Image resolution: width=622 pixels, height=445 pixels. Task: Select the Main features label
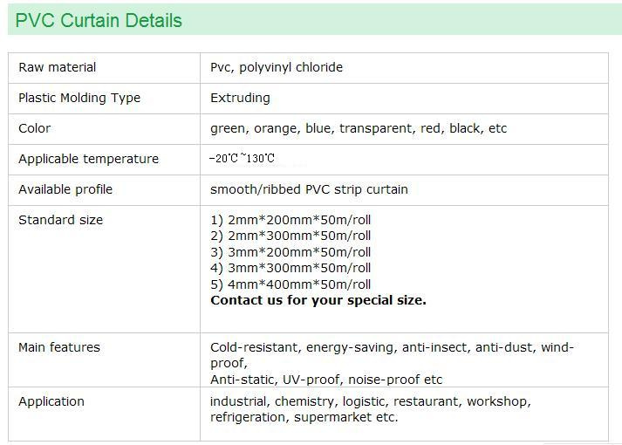[59, 347]
